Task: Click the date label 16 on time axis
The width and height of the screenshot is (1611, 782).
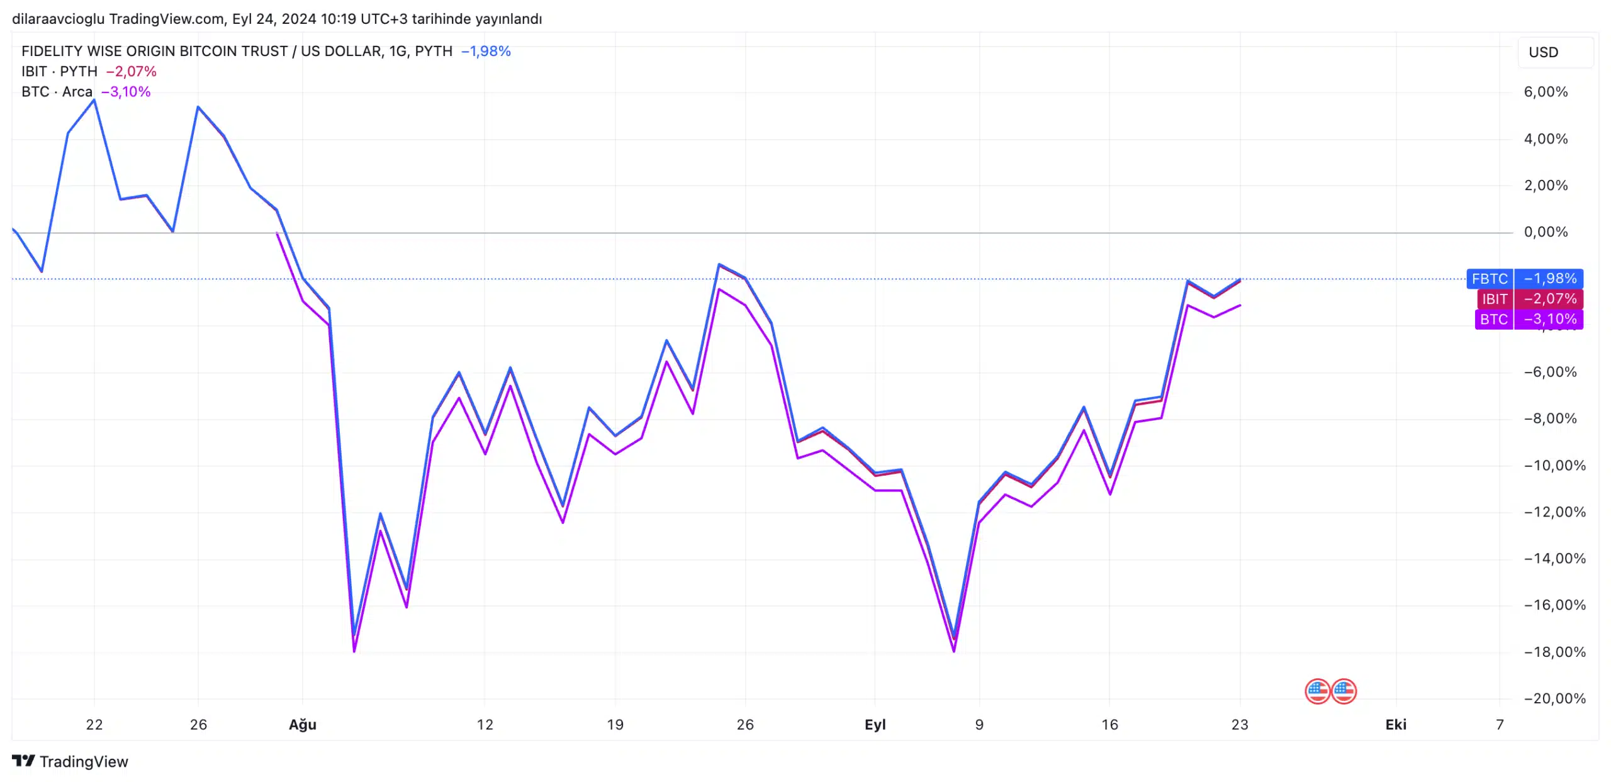Action: tap(1109, 725)
